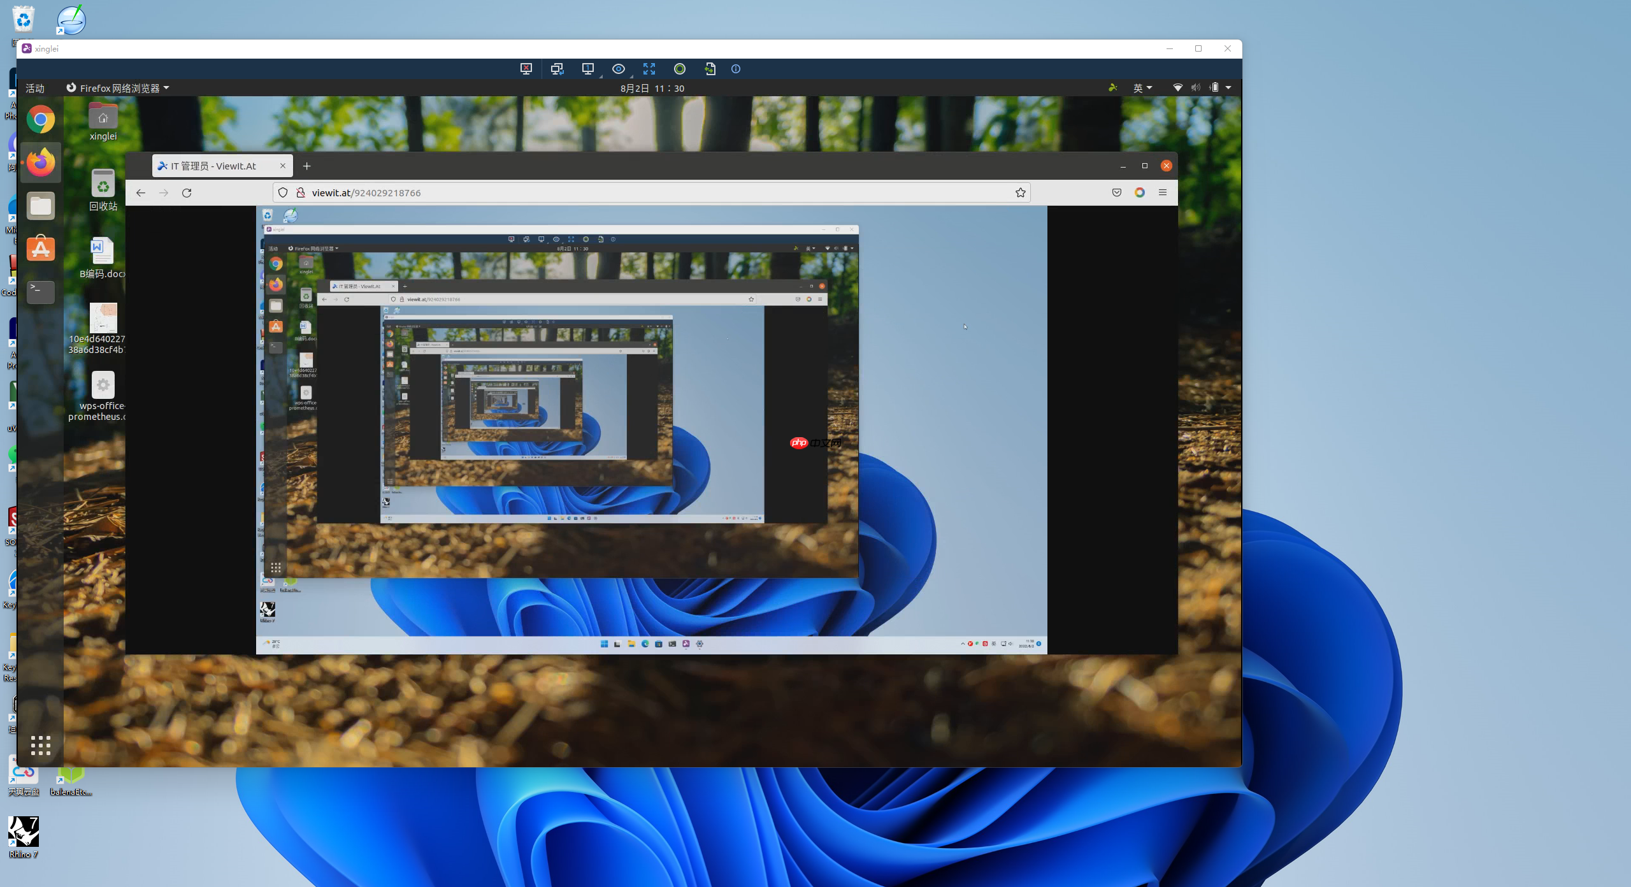Select the IT 管理员 - ViewIt.At tab
This screenshot has height=887, width=1631.
tap(214, 166)
